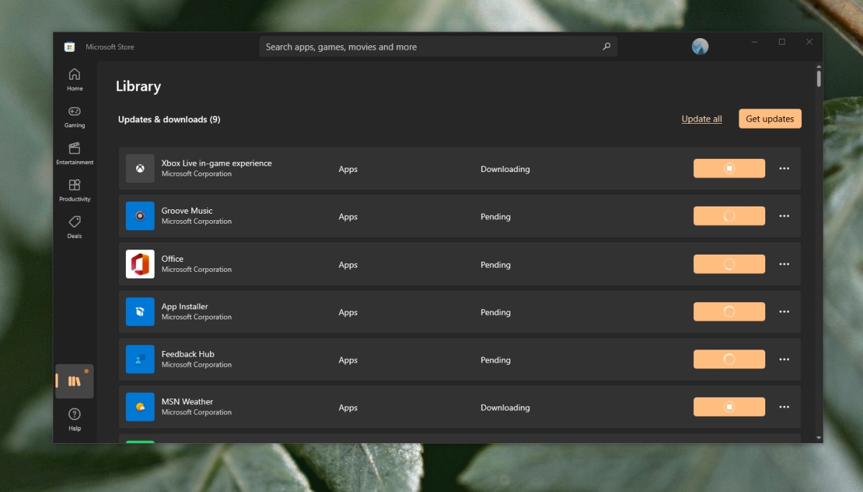The height and width of the screenshot is (492, 863).
Task: Stop the MSN Weather download
Action: [x=729, y=406]
